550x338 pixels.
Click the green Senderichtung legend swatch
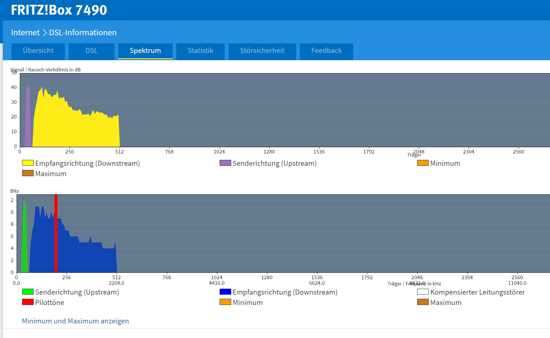(28, 292)
